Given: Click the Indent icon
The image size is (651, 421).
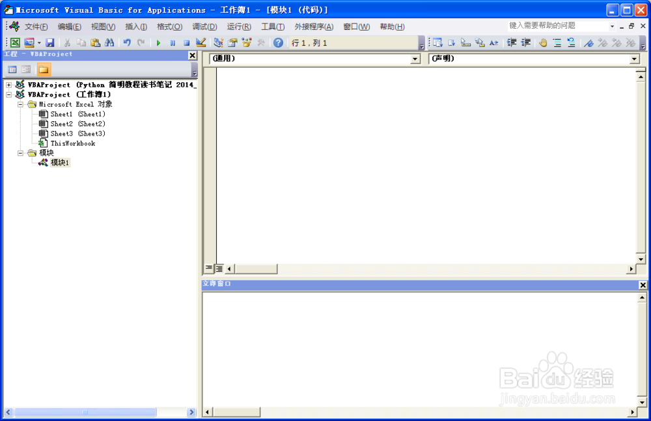Looking at the screenshot, I should (512, 42).
